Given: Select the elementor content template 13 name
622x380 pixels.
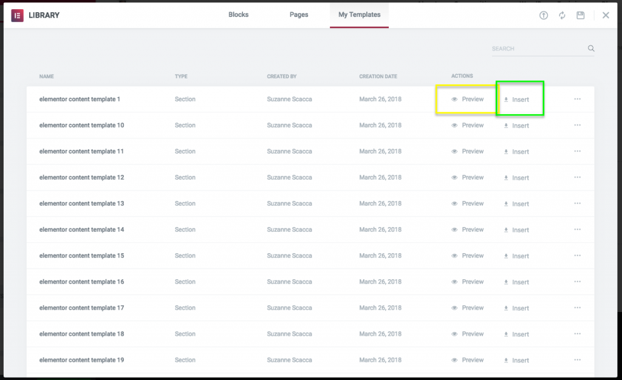Looking at the screenshot, I should (x=81, y=203).
